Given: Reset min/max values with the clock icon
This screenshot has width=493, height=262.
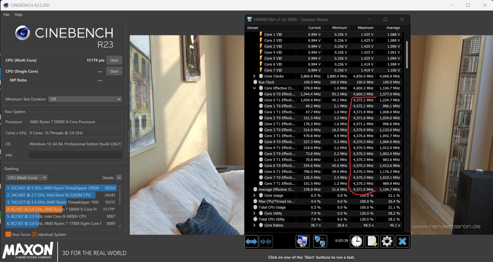Looking at the screenshot, I should [357, 241].
